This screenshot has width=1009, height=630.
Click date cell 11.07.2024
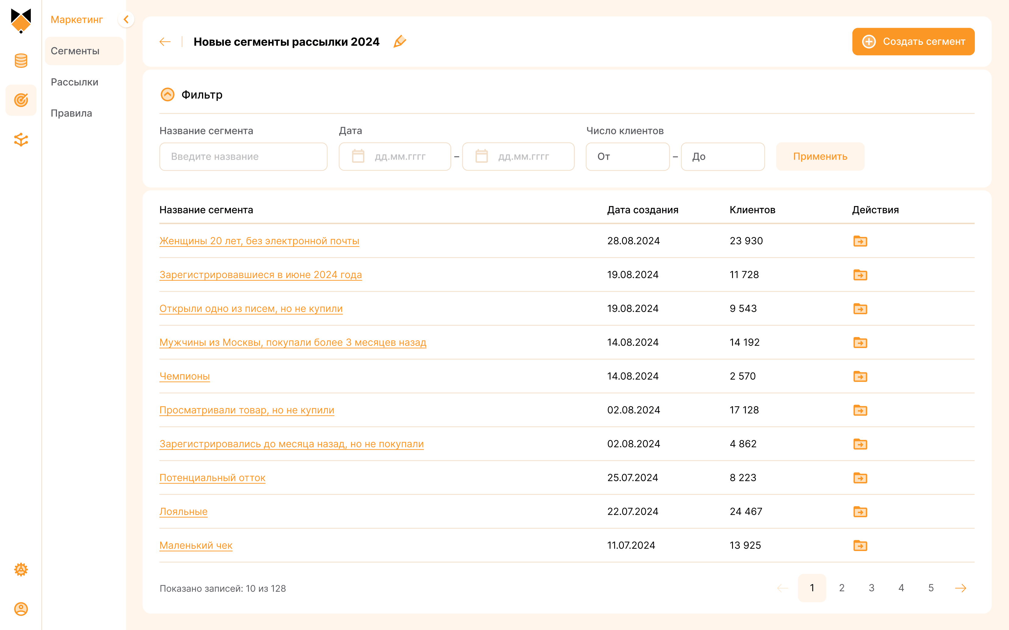pos(631,545)
